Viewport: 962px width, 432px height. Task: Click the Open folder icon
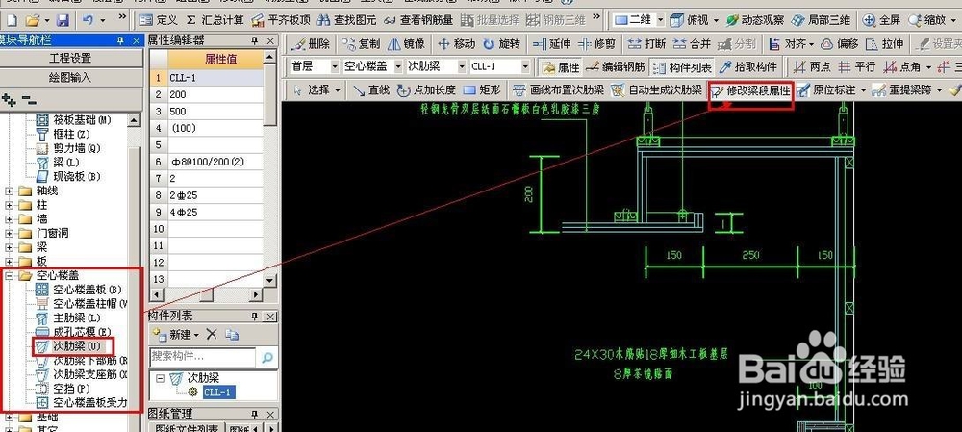click(33, 21)
